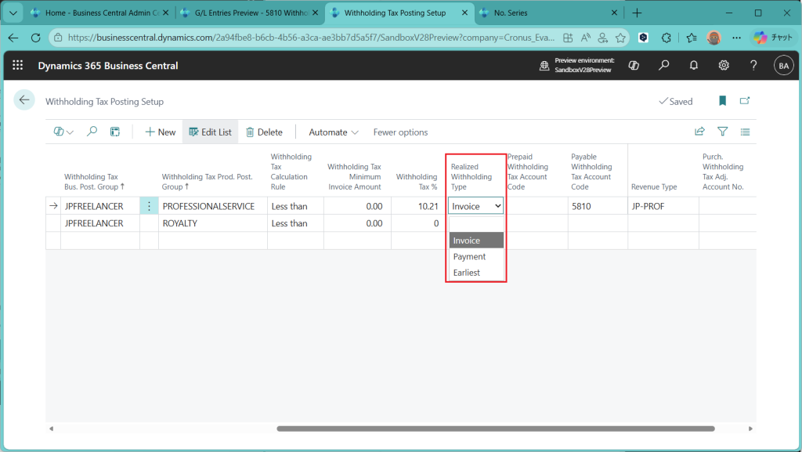This screenshot has height=452, width=802.
Task: Switch to the No. Series browser tab
Action: (x=540, y=13)
